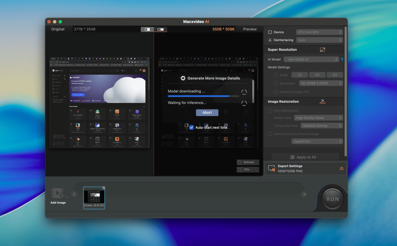Click the Add Image icon
This screenshot has width=397, height=246.
[58, 193]
